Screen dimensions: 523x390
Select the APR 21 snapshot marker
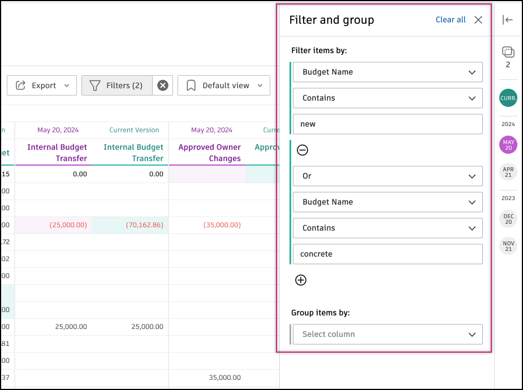508,172
